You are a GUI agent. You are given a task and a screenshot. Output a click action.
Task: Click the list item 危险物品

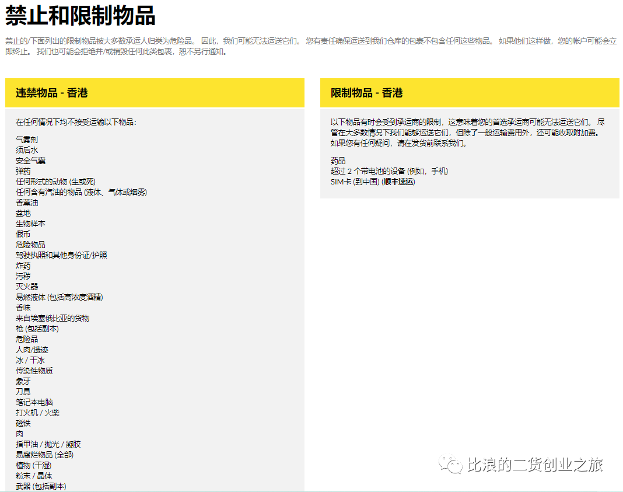(30, 245)
